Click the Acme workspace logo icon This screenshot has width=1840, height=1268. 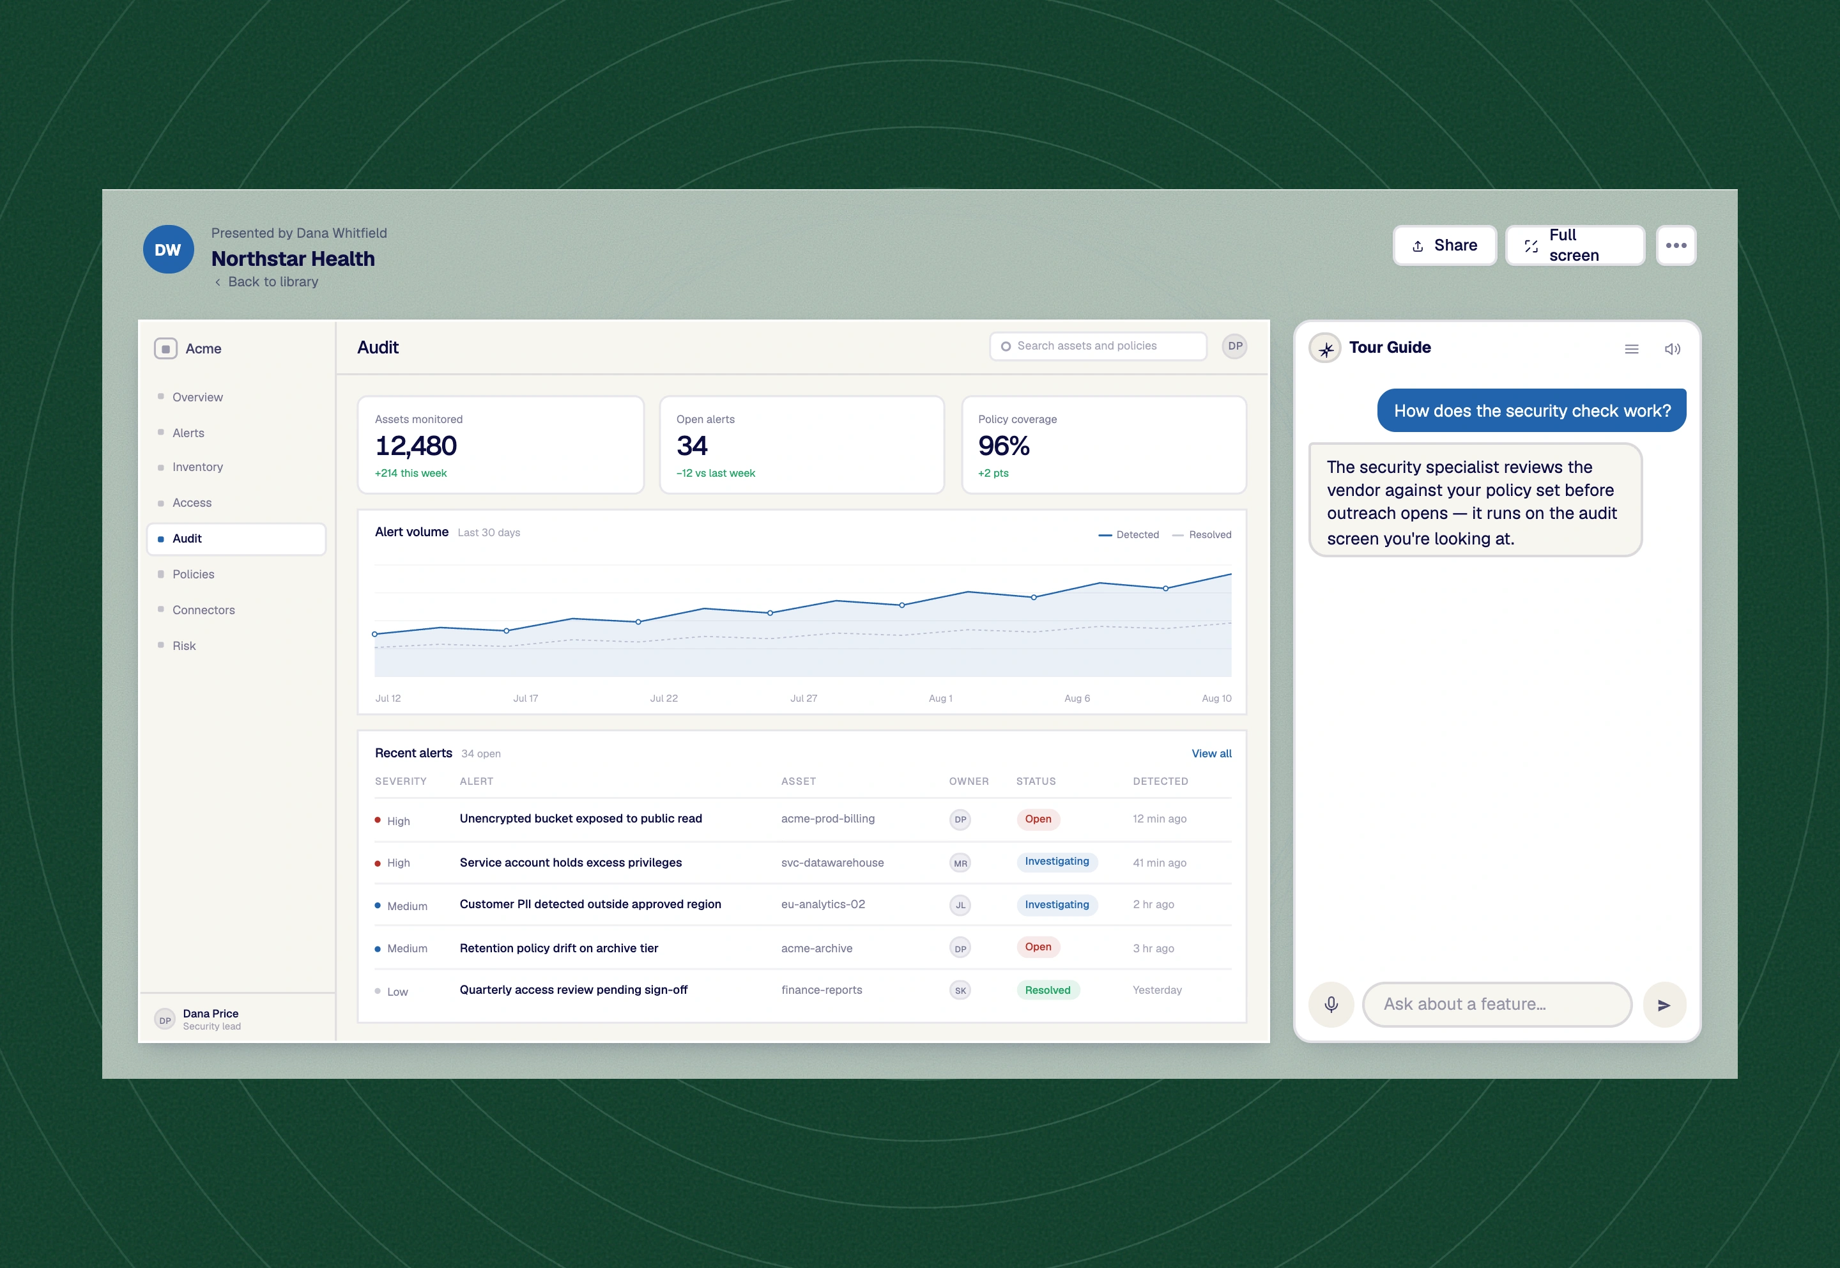coord(165,349)
